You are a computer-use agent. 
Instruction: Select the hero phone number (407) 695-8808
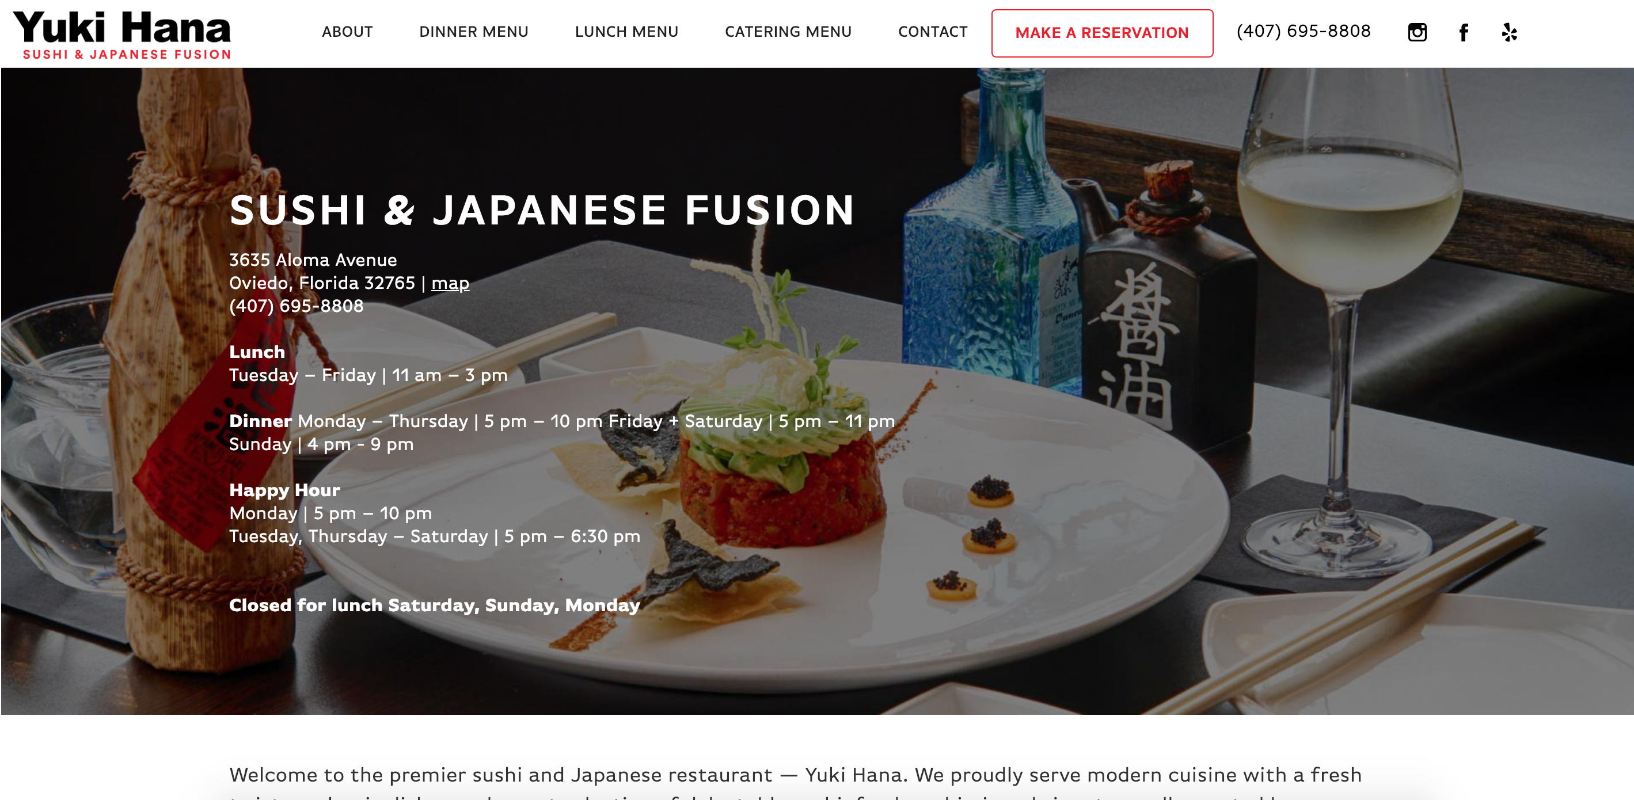click(296, 306)
